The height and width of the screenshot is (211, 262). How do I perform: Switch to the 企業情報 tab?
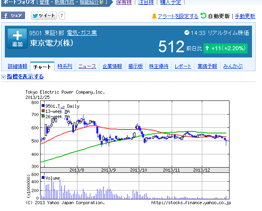(112, 66)
